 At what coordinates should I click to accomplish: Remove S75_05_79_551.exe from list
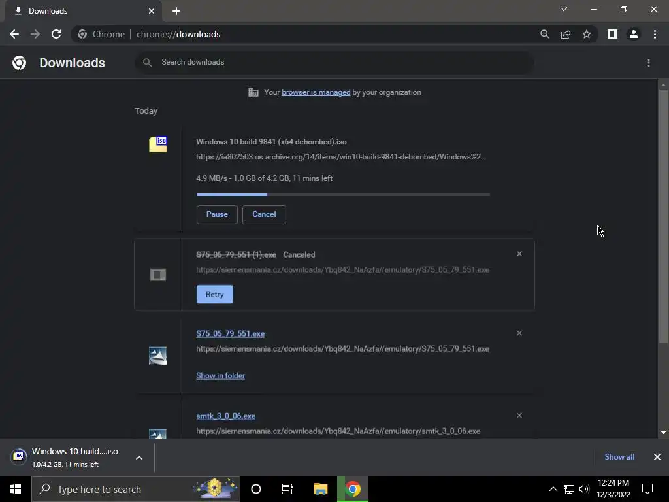click(x=519, y=333)
